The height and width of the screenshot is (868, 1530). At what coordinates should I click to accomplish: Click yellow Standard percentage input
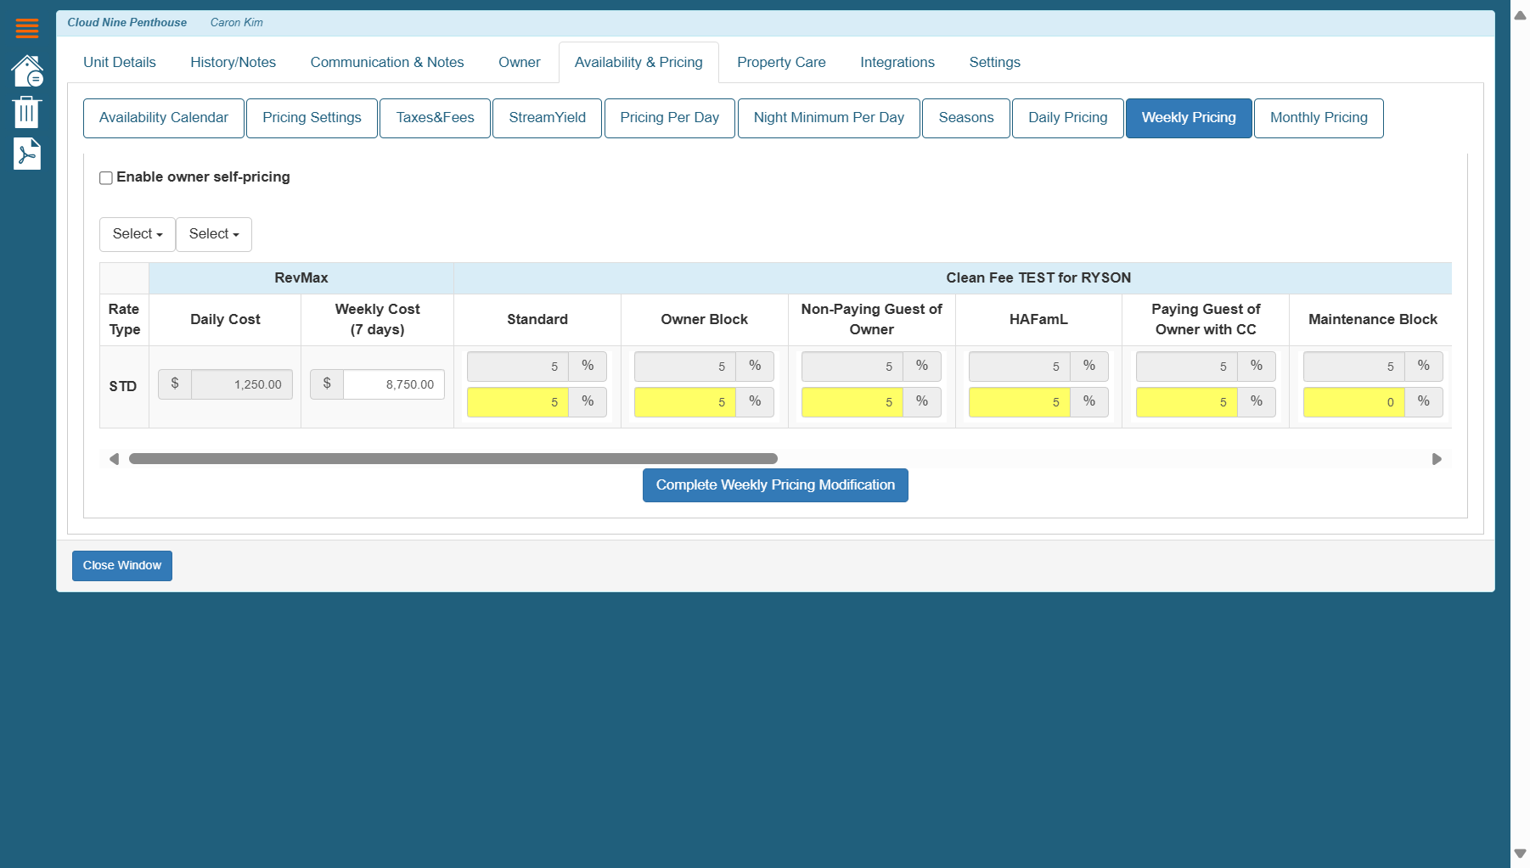click(x=518, y=402)
